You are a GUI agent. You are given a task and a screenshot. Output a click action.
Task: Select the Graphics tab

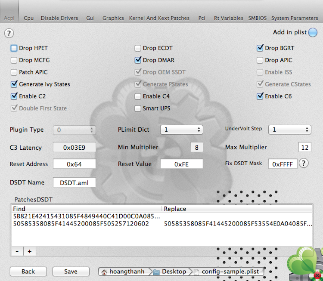[x=113, y=18]
